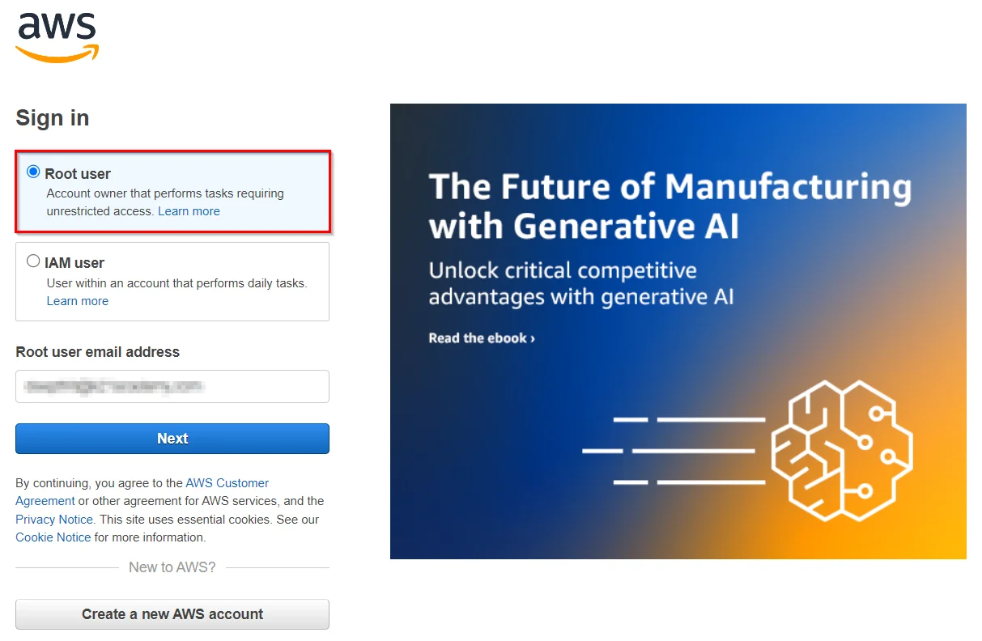Open Learn more under IAM user
Image resolution: width=982 pixels, height=641 pixels.
pos(78,301)
